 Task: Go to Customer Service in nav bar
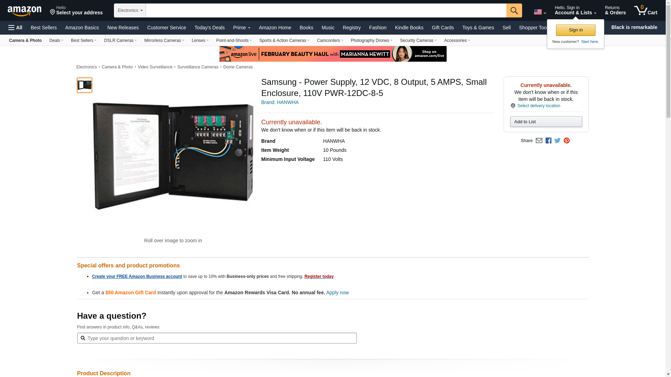tap(166, 28)
